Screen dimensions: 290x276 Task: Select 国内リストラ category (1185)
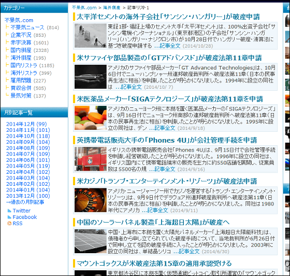pos(24,65)
